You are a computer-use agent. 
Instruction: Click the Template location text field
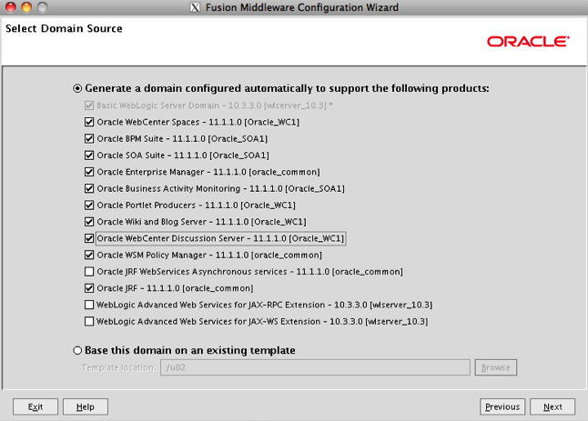[315, 367]
